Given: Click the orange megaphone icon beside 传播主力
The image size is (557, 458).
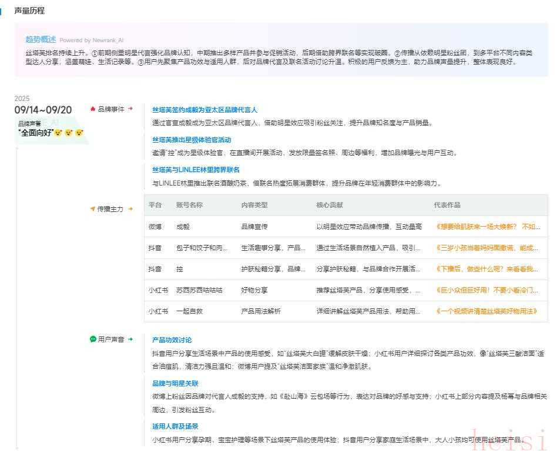Looking at the screenshot, I should point(92,209).
